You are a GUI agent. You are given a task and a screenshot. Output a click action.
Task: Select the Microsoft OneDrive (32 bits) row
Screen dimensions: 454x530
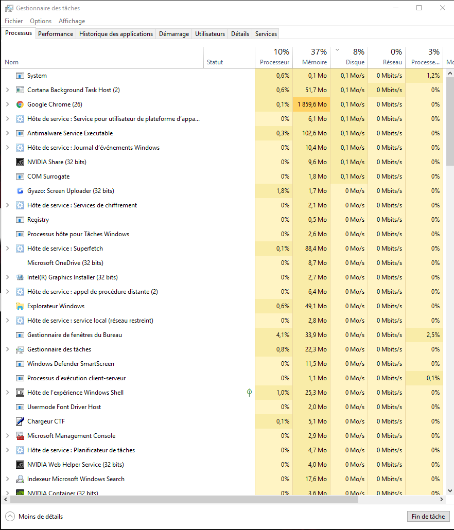pos(222,263)
